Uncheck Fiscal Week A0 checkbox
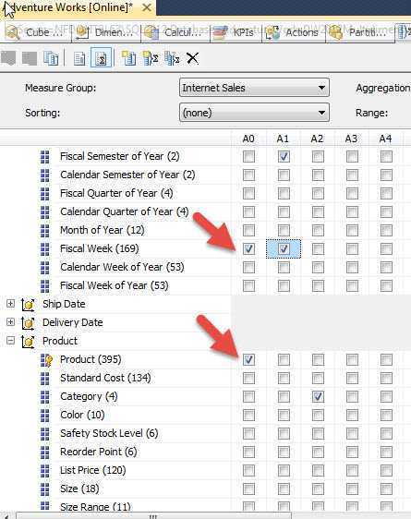This screenshot has height=519, width=411. [248, 248]
